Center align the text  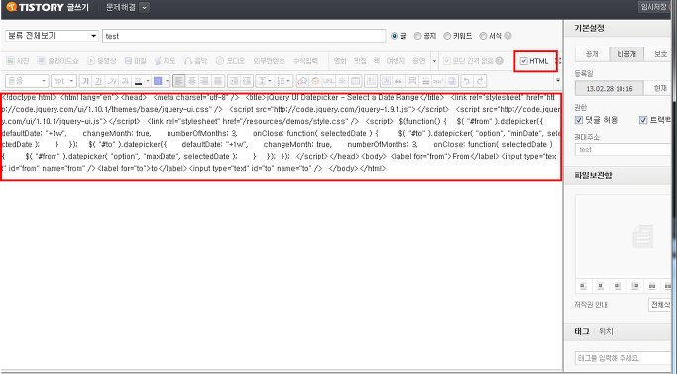[x=192, y=81]
